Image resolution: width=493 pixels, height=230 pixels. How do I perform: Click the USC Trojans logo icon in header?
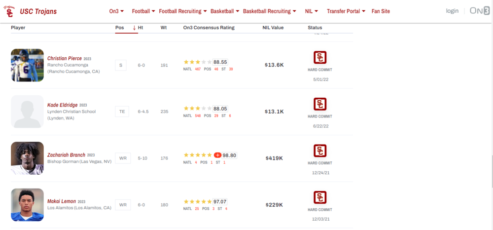9,11
